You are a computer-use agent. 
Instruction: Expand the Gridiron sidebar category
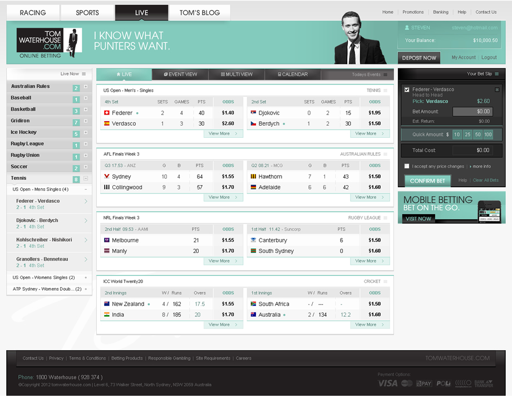86,121
